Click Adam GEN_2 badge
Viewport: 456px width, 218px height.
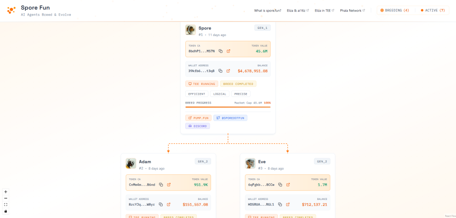(x=203, y=161)
